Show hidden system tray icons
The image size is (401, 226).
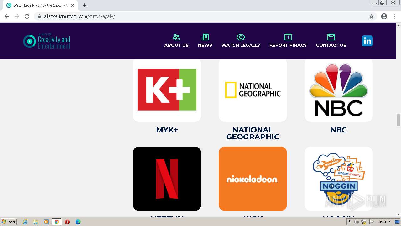pyautogui.click(x=349, y=222)
